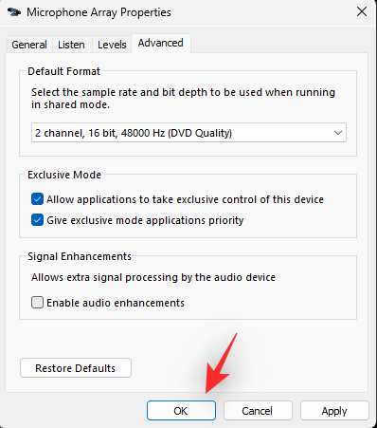
Task: Click the microphone device icon in title bar
Action: click(14, 12)
